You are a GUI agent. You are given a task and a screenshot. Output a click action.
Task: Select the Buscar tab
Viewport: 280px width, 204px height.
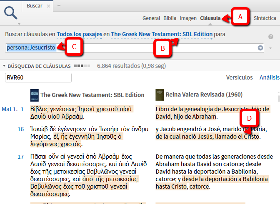35,6
